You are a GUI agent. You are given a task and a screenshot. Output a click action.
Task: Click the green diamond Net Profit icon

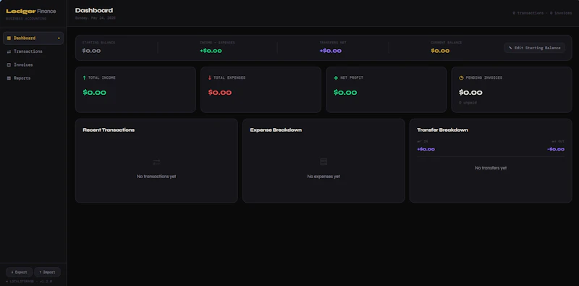[x=336, y=78]
